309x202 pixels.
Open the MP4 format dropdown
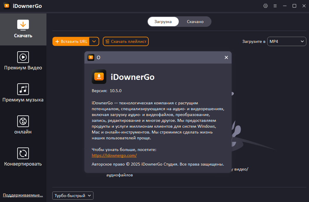point(287,41)
